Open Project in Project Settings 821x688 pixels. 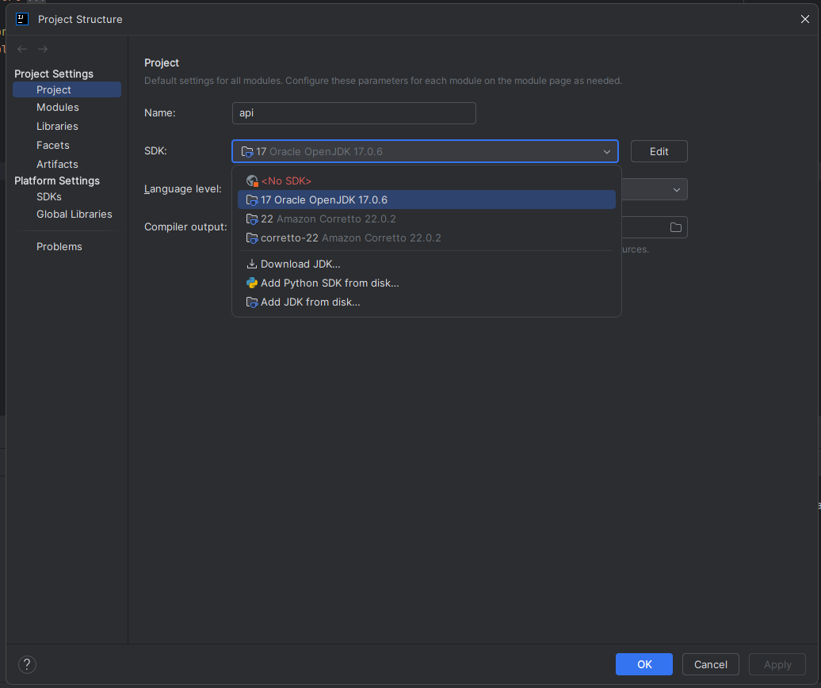[67, 89]
